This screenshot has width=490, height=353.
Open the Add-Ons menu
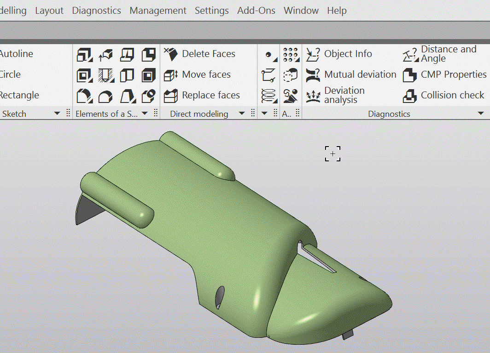(256, 11)
